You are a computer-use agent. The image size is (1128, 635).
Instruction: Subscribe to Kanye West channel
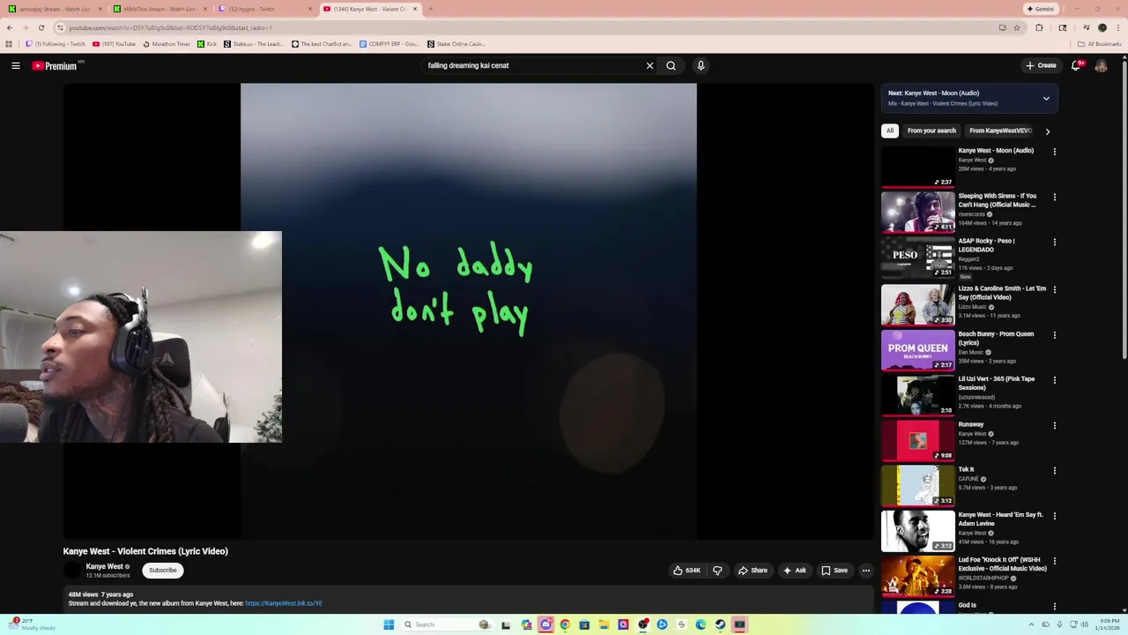point(163,571)
